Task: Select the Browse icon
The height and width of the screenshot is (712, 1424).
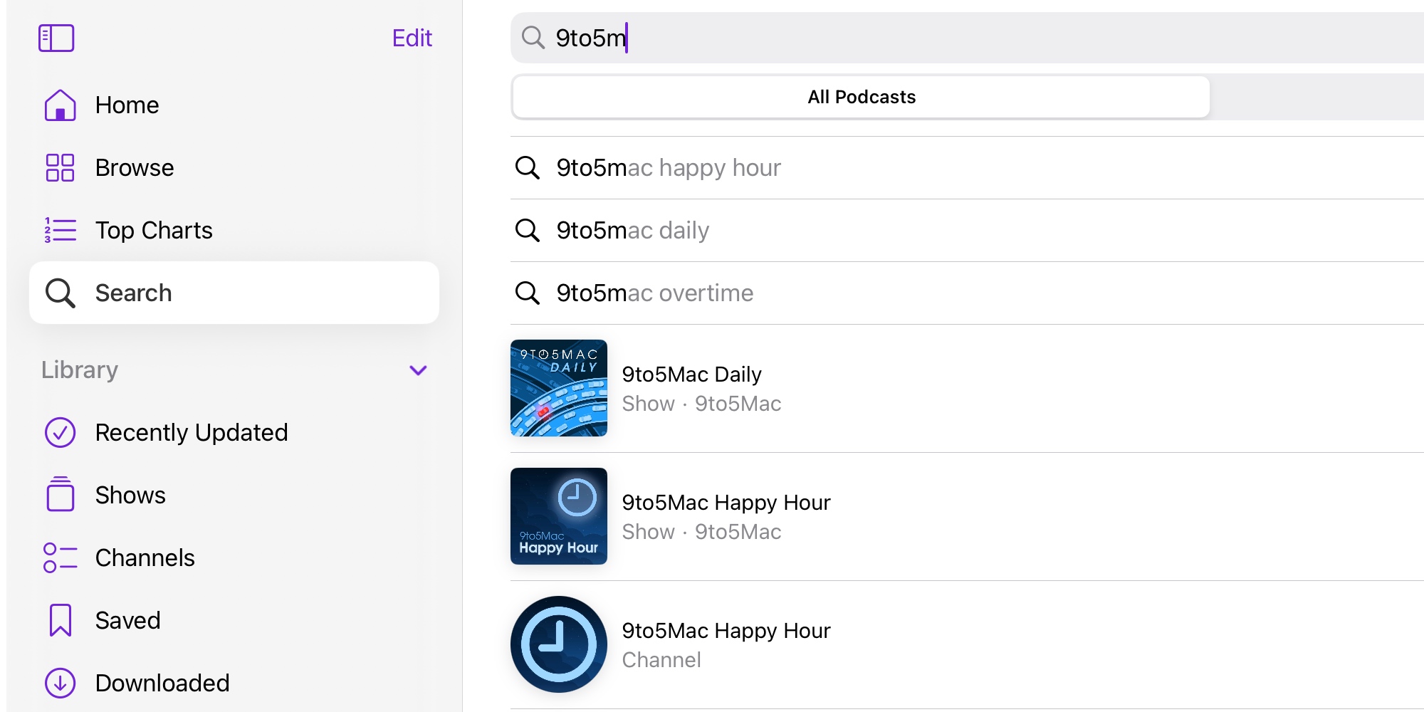Action: [x=60, y=167]
